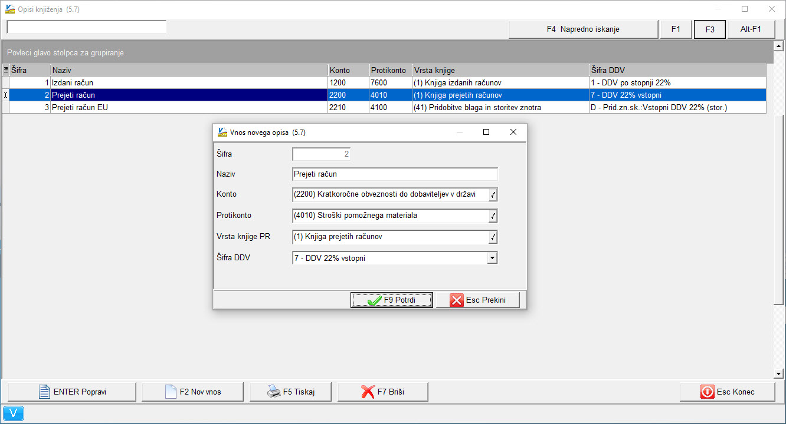Click cell D - Prid.zn.sk.:Vstopni DDV 22%
Screen dimensions: 786x424
coord(677,107)
